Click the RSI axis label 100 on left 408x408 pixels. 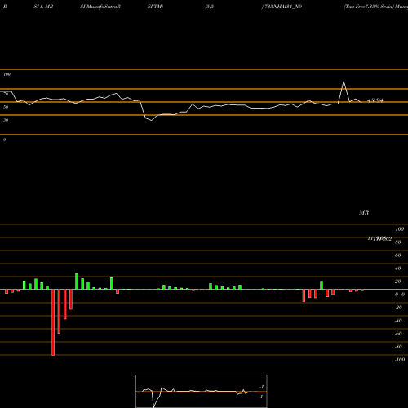click(7, 74)
